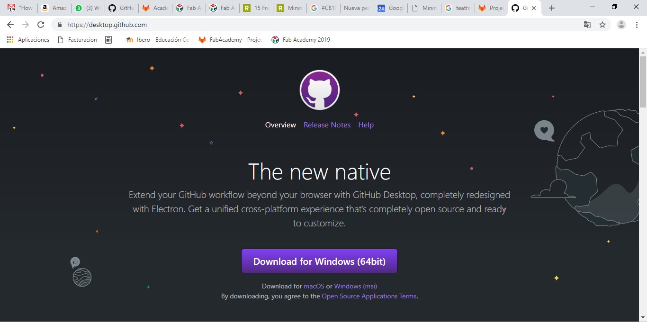This screenshot has height=323, width=647.
Task: Open the Aplicaciones apps shortcut
Action: point(28,40)
